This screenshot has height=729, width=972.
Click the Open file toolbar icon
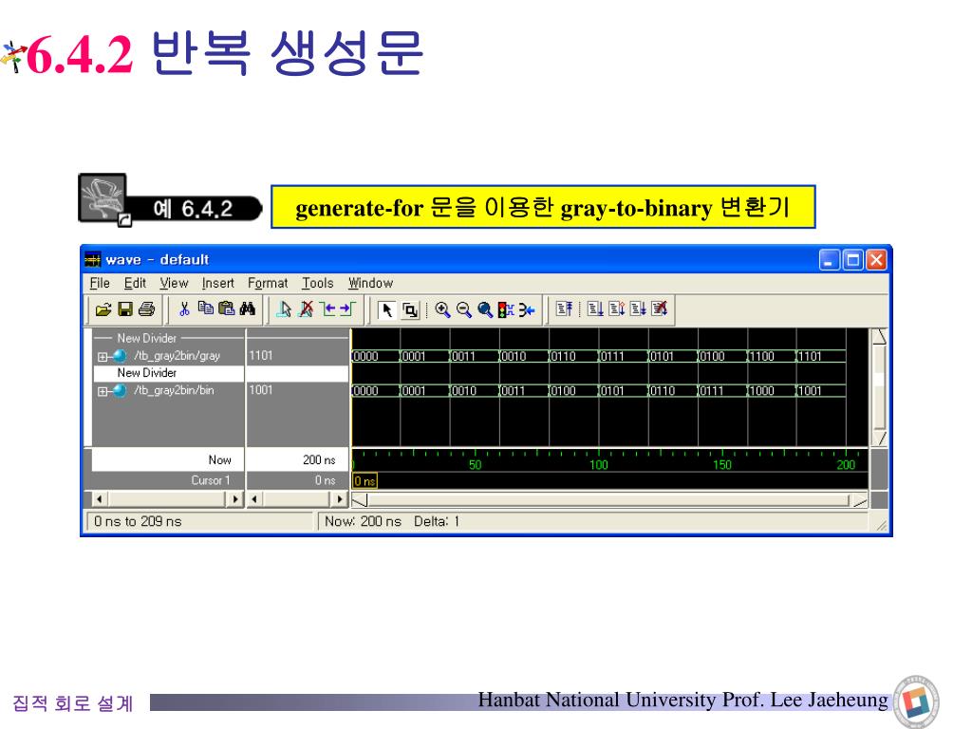[103, 309]
